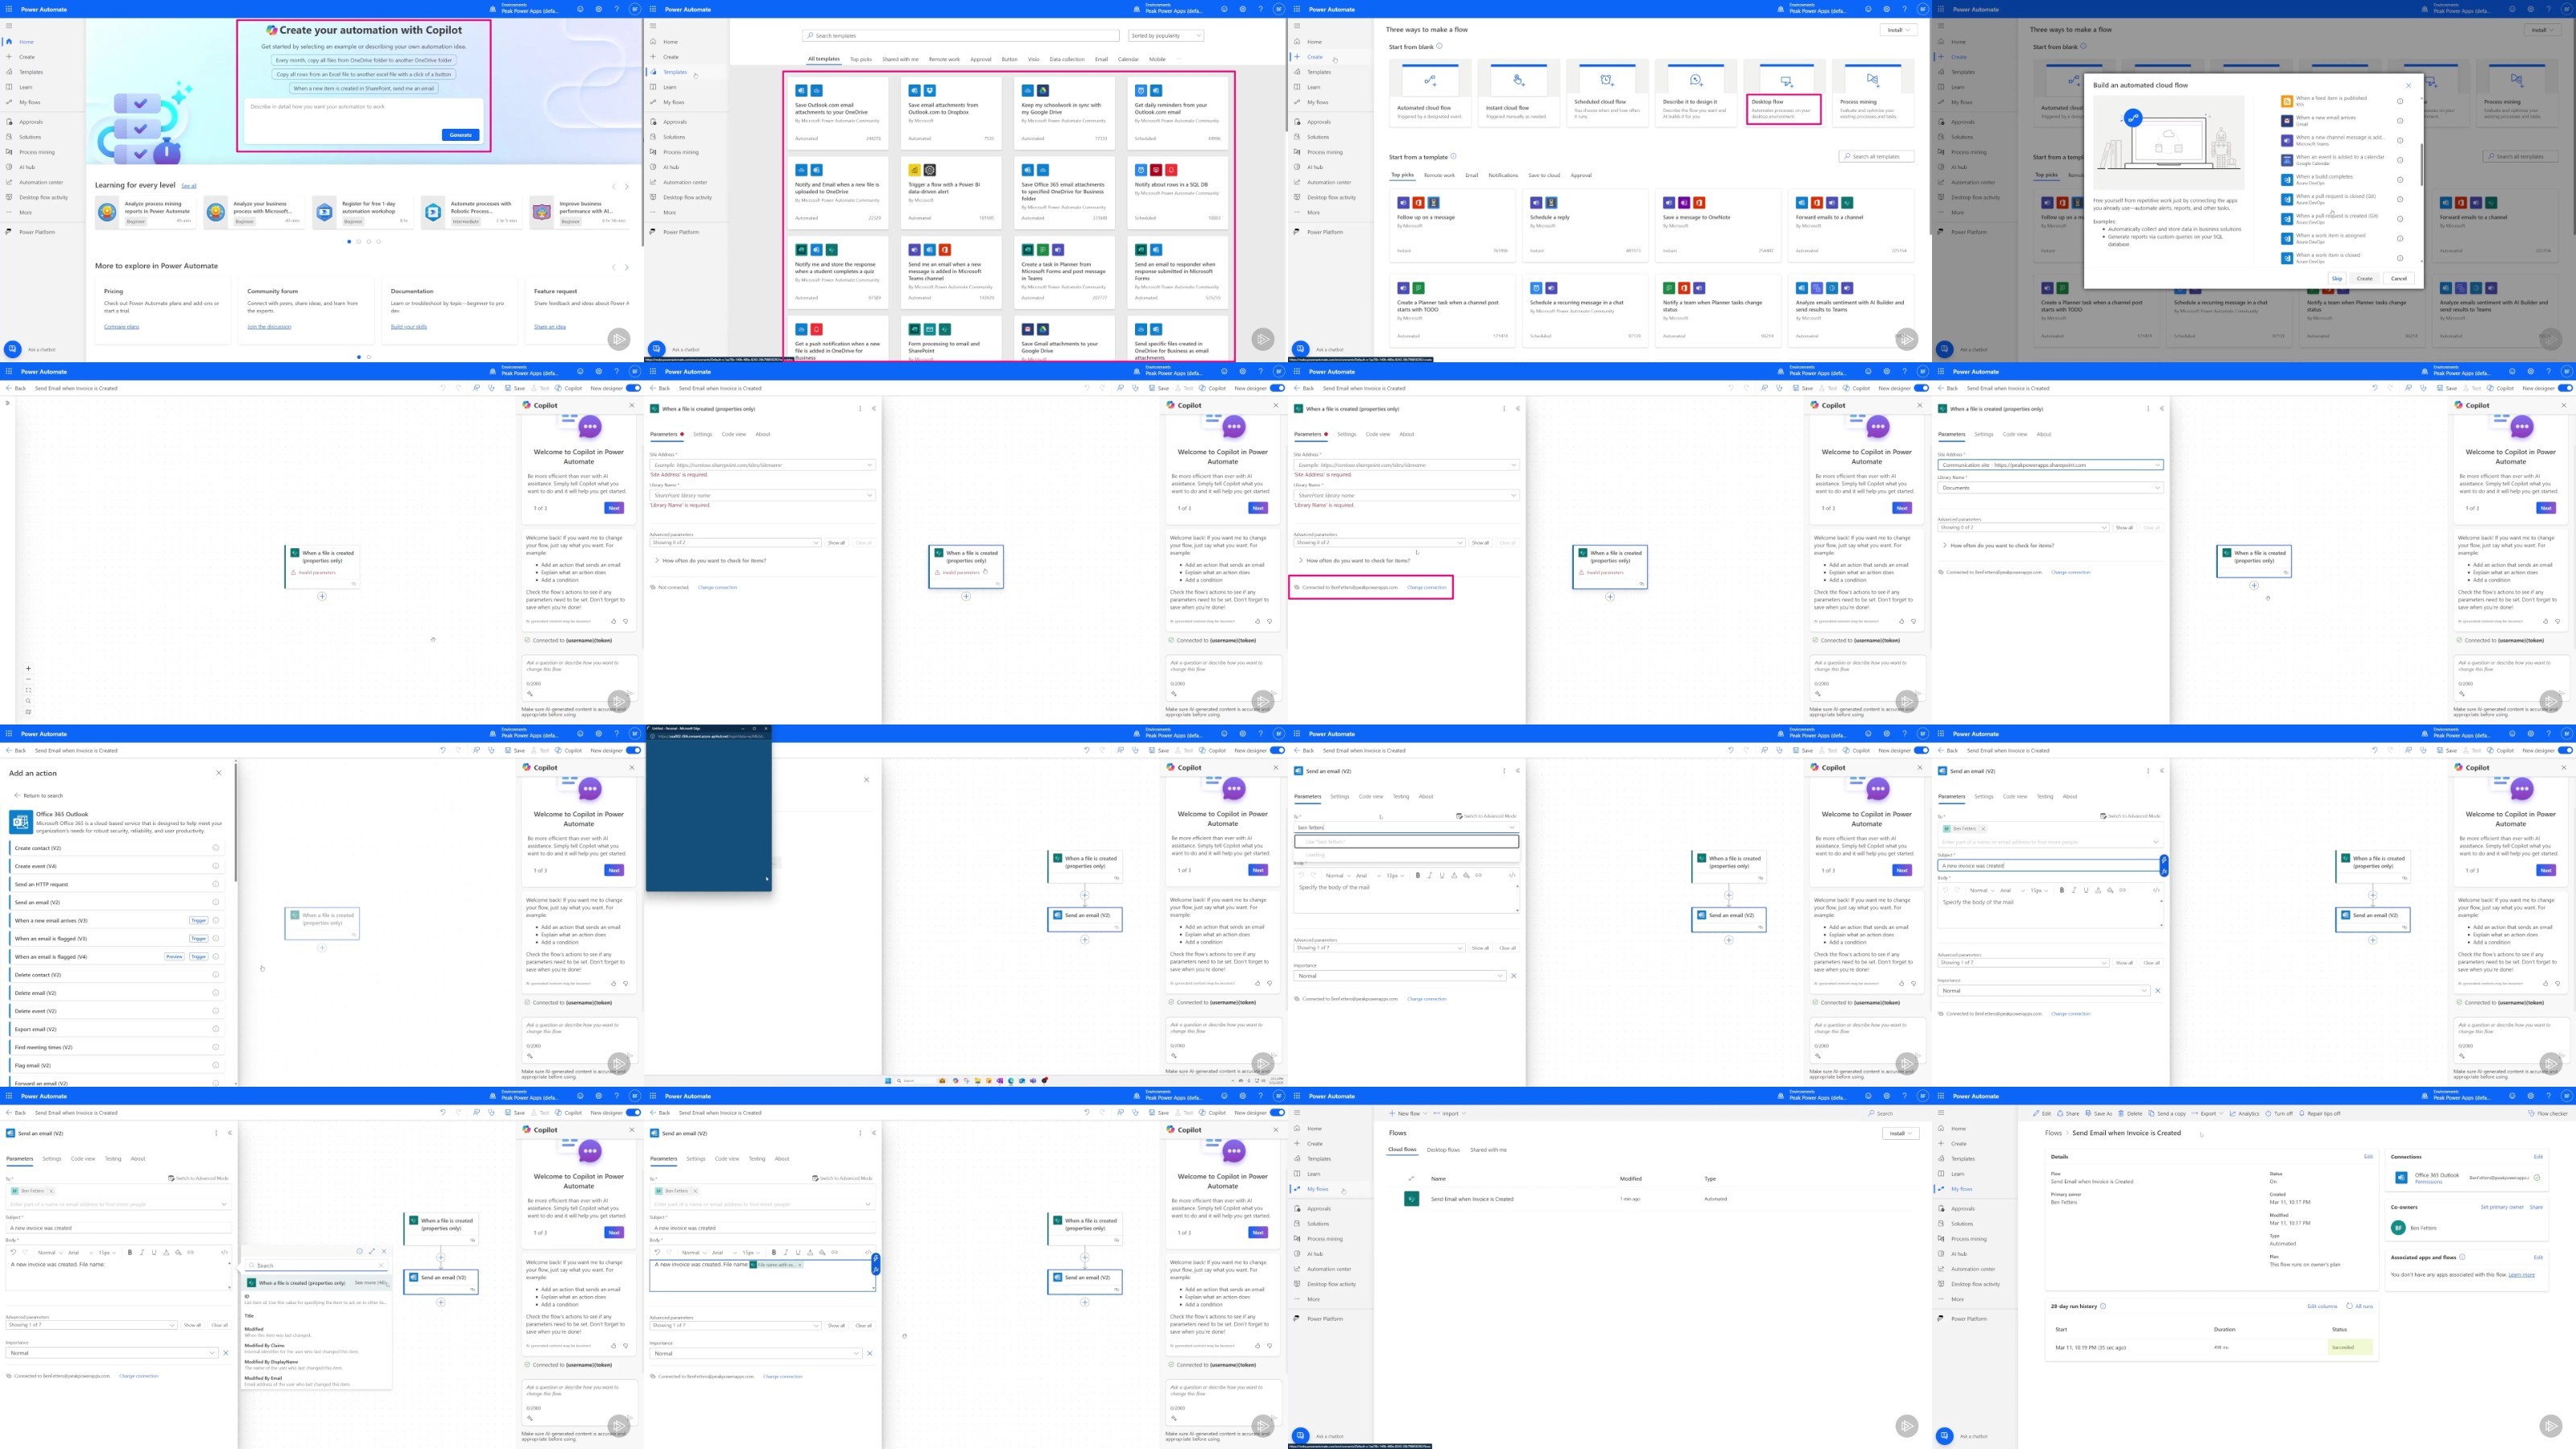This screenshot has height=1449, width=2576.
Task: Toggle New designer on the screen with zoom controls
Action: (633, 388)
